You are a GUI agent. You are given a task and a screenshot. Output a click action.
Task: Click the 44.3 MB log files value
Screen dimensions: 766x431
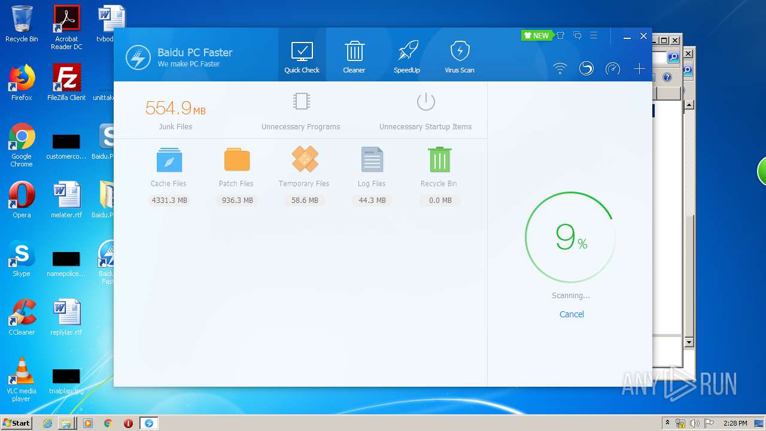click(x=372, y=201)
